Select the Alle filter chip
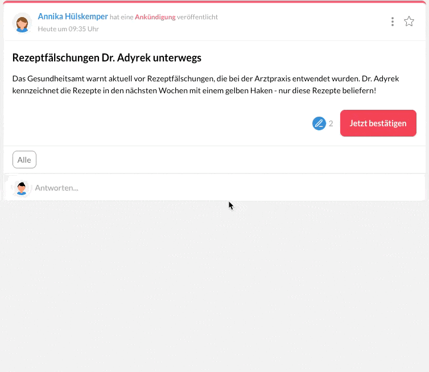This screenshot has height=372, width=429. pyautogui.click(x=24, y=160)
